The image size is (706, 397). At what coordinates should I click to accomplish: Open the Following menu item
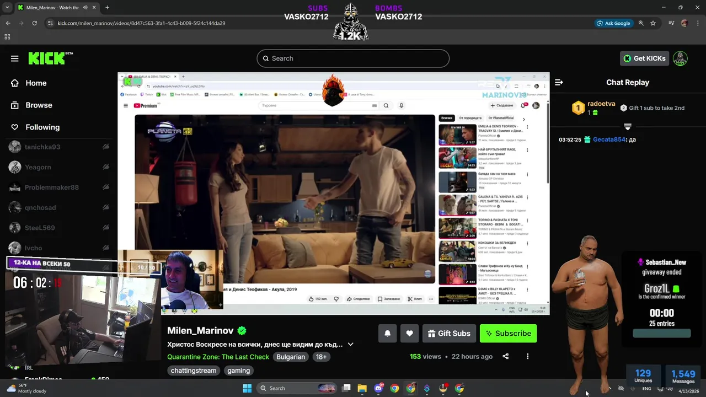(42, 127)
